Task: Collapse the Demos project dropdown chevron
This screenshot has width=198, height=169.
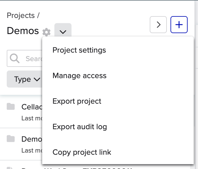Action: 63,31
